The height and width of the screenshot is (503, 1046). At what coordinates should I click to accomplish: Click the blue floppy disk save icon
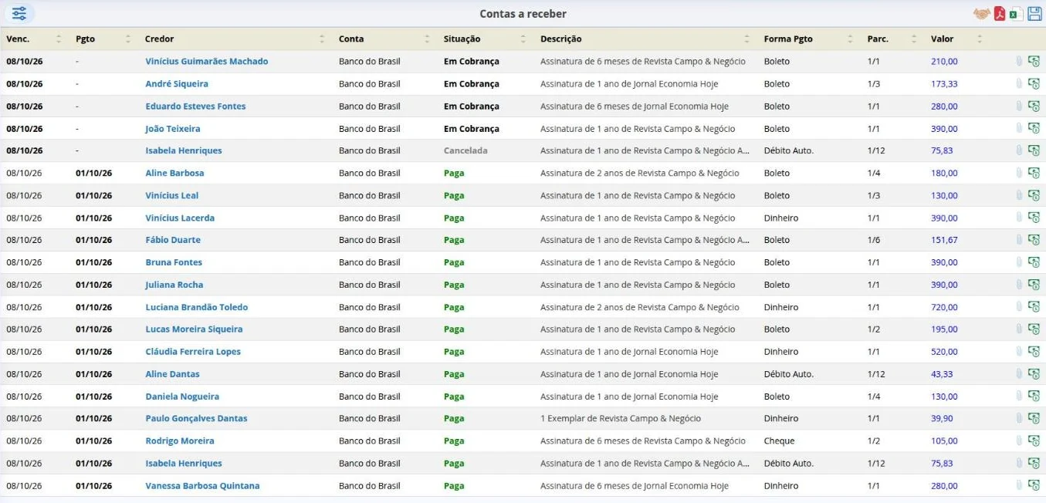click(x=1034, y=13)
